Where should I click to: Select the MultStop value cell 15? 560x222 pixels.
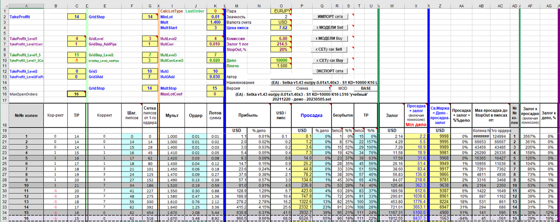coord(214,88)
